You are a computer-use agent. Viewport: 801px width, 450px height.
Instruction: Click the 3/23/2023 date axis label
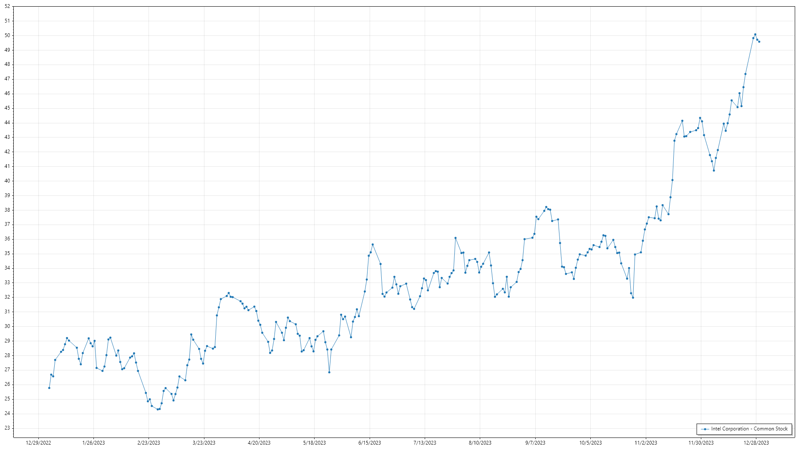(204, 443)
